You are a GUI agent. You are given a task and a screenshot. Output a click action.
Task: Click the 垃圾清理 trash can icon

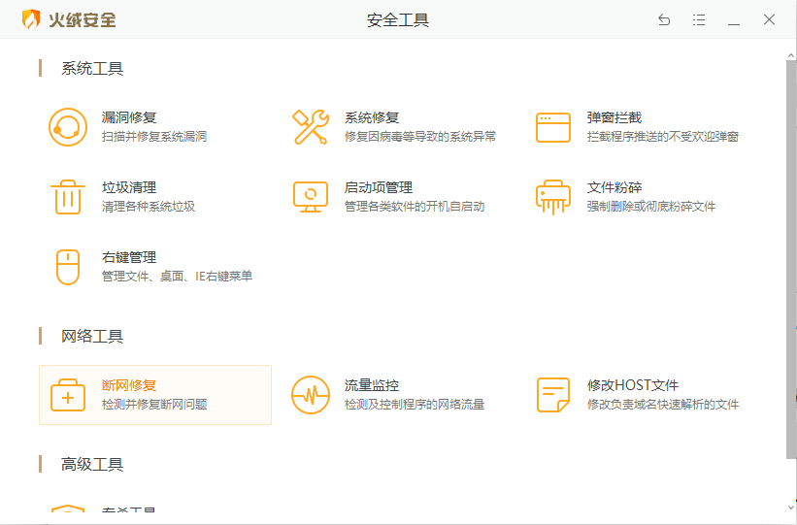pyautogui.click(x=68, y=197)
